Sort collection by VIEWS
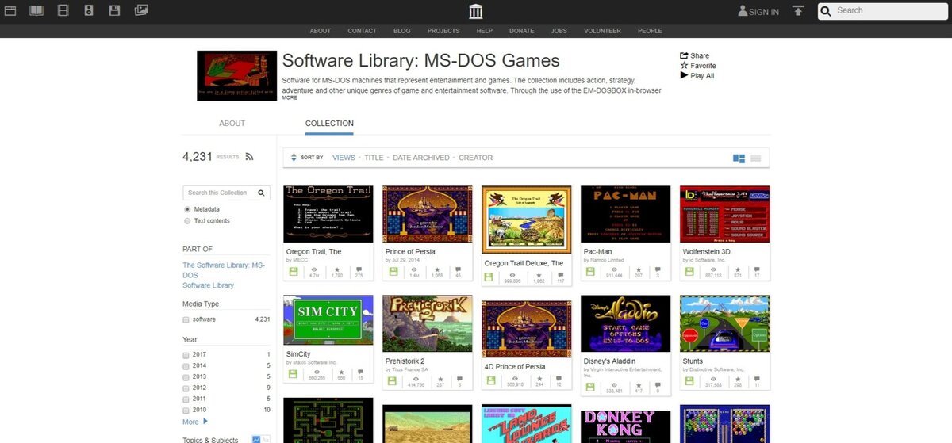The width and height of the screenshot is (952, 443). [x=344, y=158]
